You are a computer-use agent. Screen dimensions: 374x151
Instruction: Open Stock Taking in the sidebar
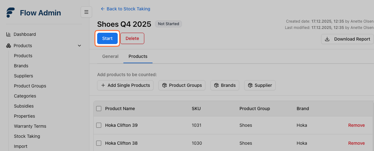(27, 136)
